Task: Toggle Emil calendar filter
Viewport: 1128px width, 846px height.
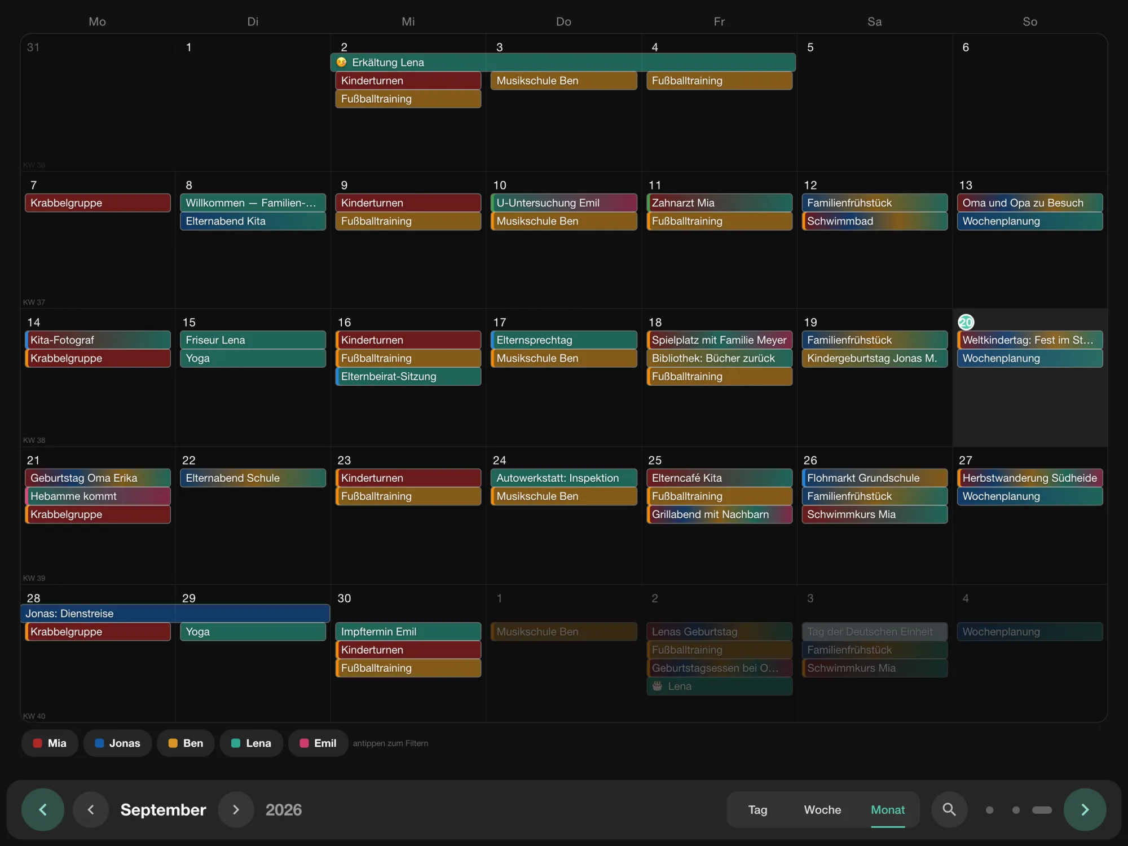Action: click(318, 743)
